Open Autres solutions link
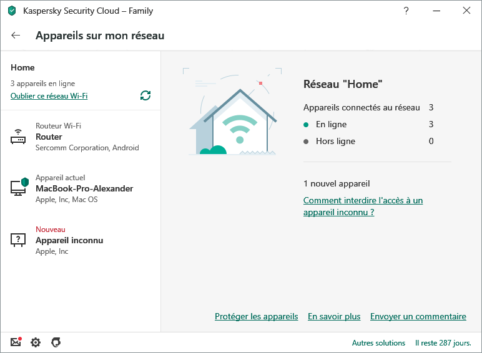 point(378,343)
